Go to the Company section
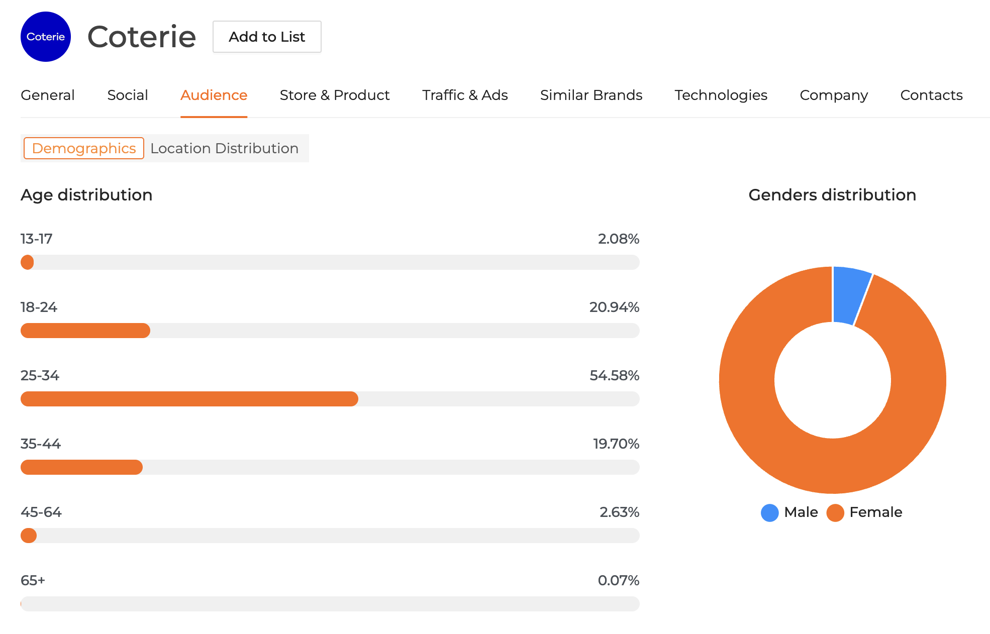990x634 pixels. [x=834, y=95]
